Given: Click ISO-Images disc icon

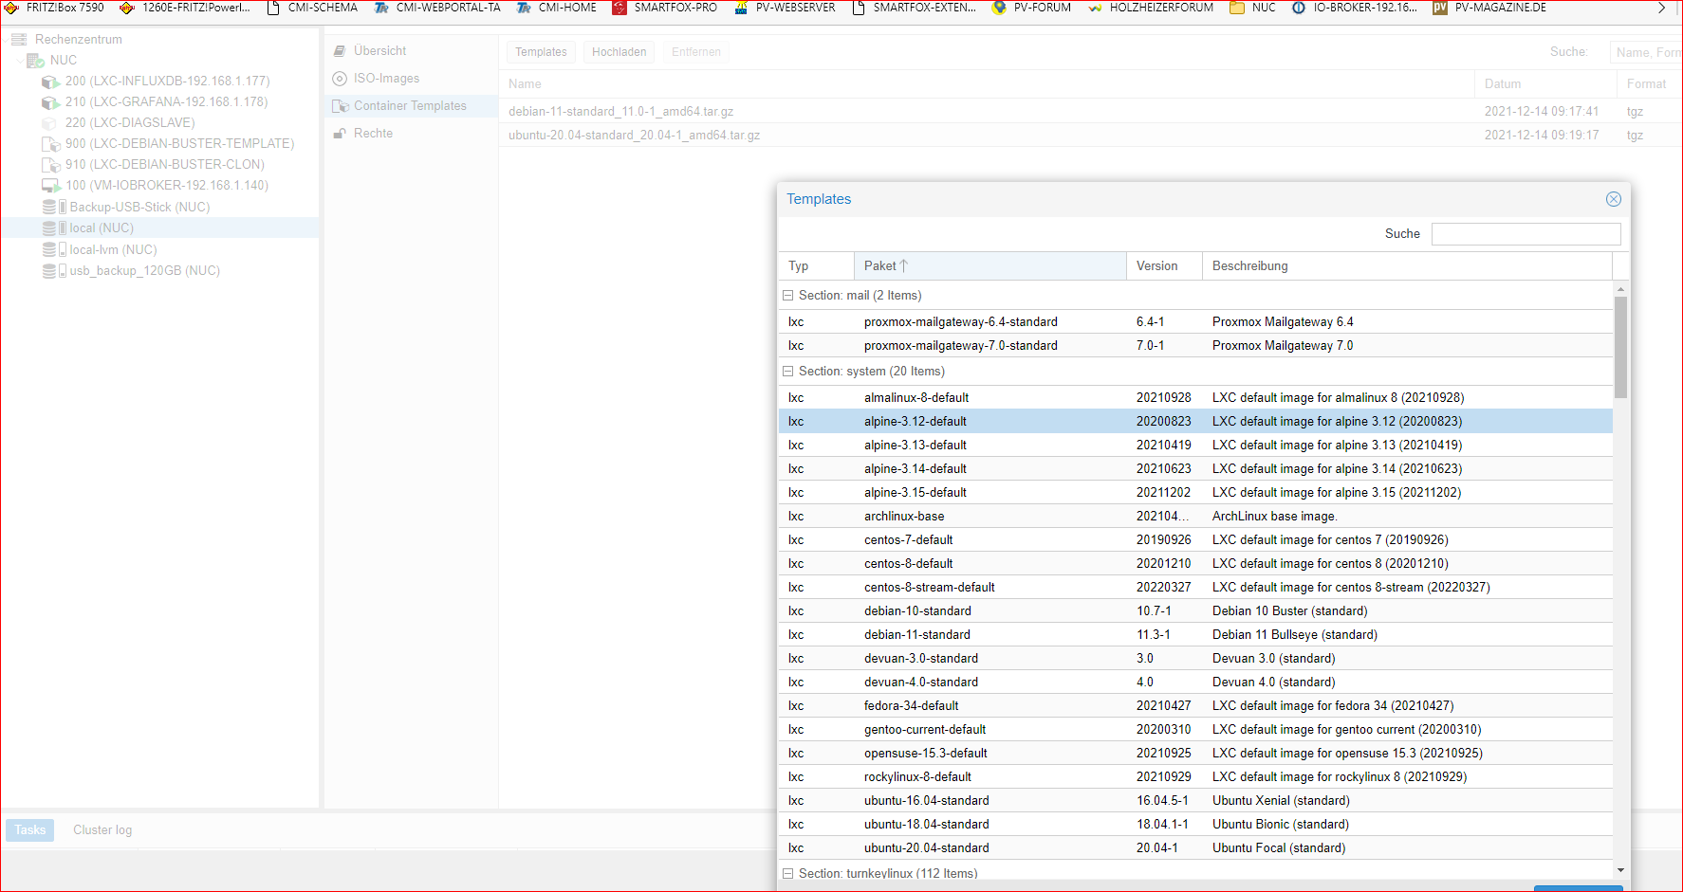Looking at the screenshot, I should (340, 79).
